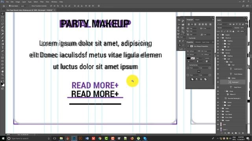Screen dimensions: 252x141
Task: Expand the Header layer group
Action: click(221, 35)
